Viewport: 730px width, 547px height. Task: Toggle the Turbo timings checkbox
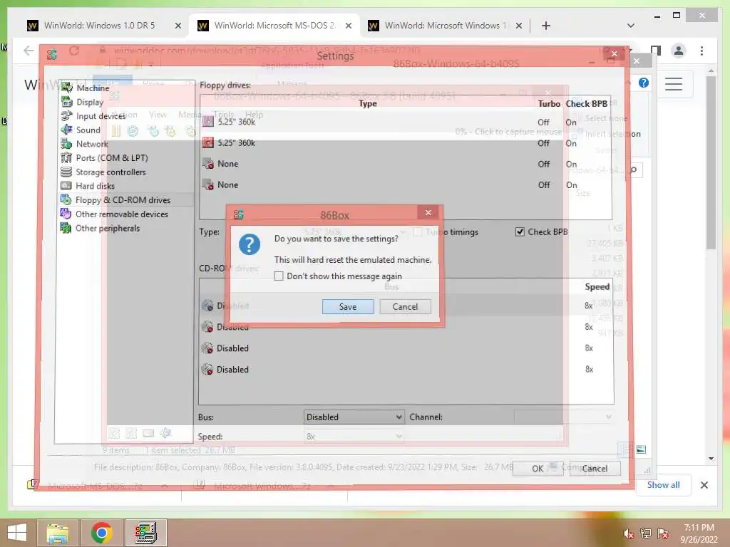(x=418, y=231)
